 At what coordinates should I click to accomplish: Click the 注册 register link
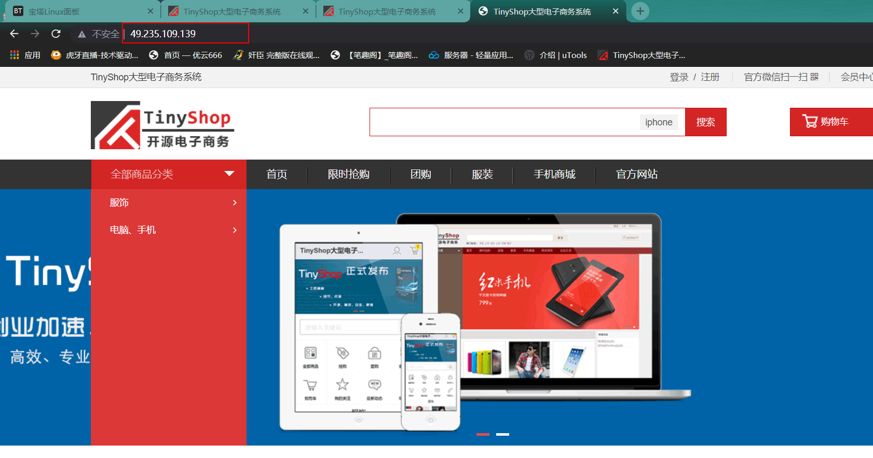pos(710,77)
